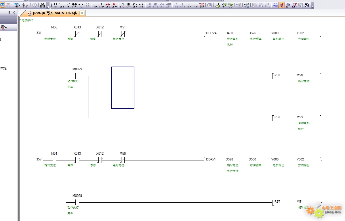Open the binoculars find device tool

pyautogui.click(x=43, y=5)
